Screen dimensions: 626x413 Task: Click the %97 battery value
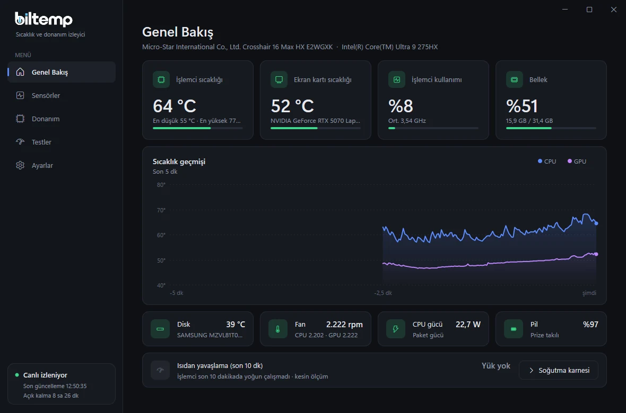coord(590,324)
